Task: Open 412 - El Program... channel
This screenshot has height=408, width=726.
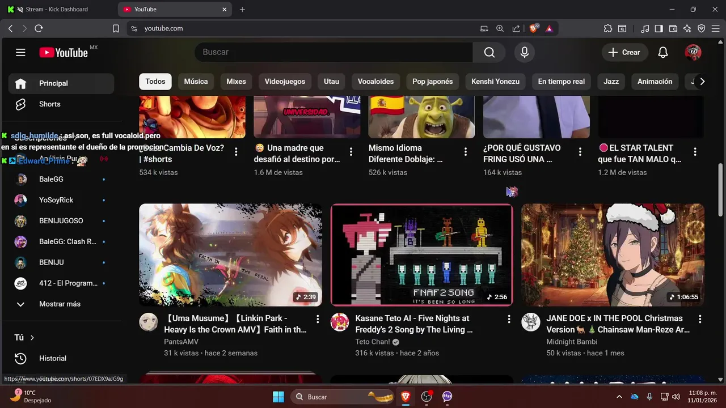Action: 61,283
